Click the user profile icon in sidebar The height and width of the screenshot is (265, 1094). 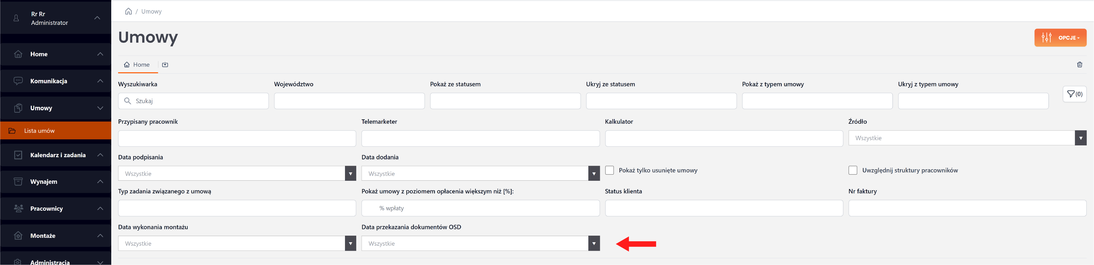pyautogui.click(x=16, y=18)
